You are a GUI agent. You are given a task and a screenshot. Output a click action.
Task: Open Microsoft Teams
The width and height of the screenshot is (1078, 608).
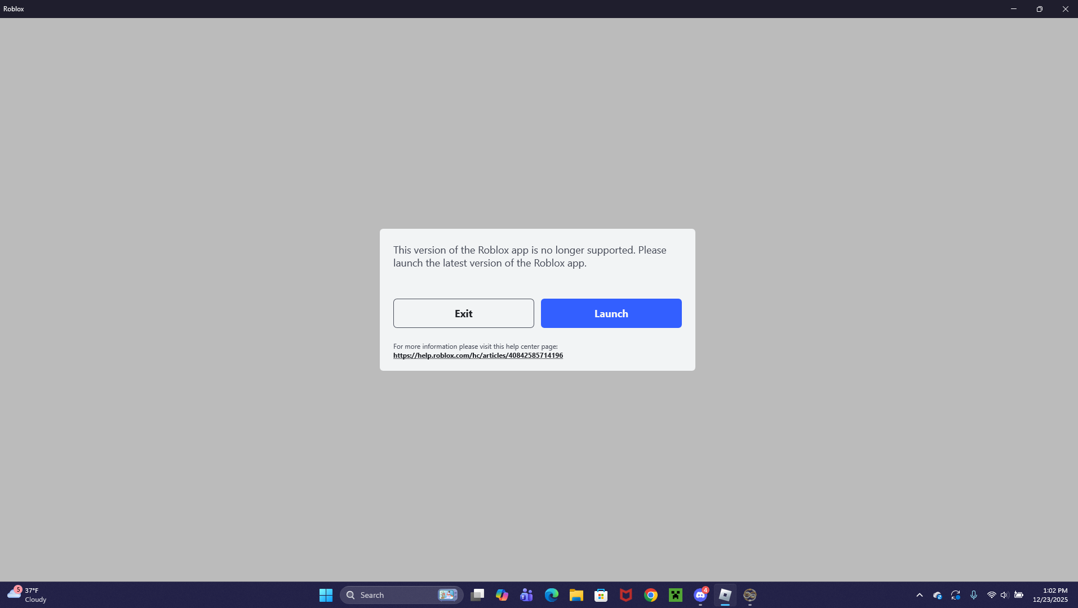click(x=526, y=594)
